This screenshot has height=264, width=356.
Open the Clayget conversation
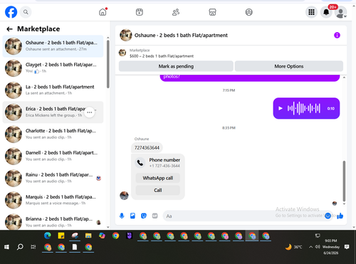[x=53, y=68]
